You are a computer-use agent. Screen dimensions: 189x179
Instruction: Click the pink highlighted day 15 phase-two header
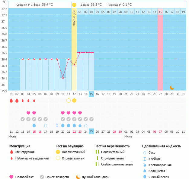coord(160,12)
